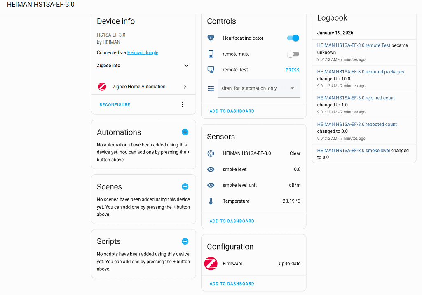Viewport: 422px width, 295px height.
Task: Click the Zigbee Home Automation label
Action: tap(139, 87)
